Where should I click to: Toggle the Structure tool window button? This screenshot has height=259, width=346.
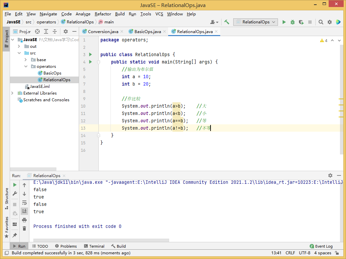pos(6,198)
